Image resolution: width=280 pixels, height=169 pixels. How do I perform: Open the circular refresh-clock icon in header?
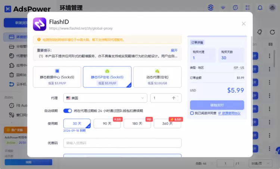tap(235, 8)
